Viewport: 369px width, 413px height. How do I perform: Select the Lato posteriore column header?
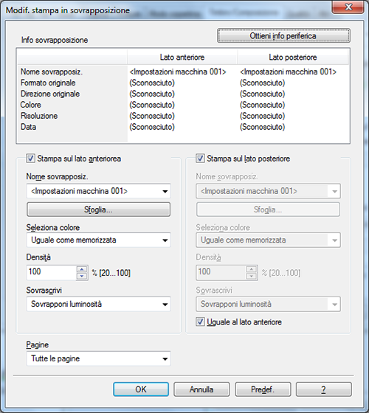coord(293,58)
